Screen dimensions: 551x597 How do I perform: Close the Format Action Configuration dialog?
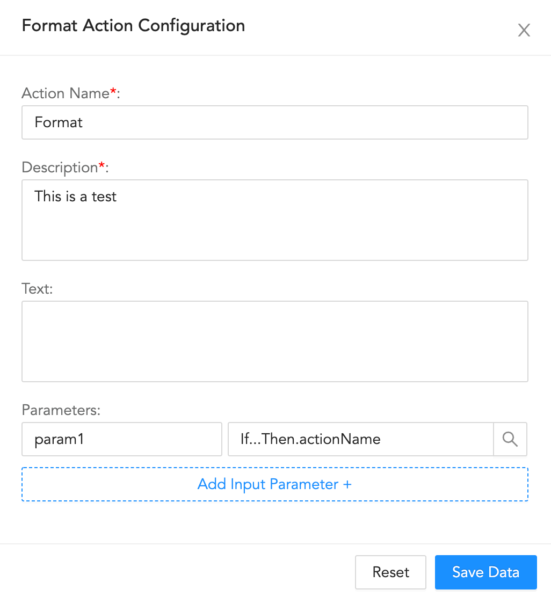(524, 30)
